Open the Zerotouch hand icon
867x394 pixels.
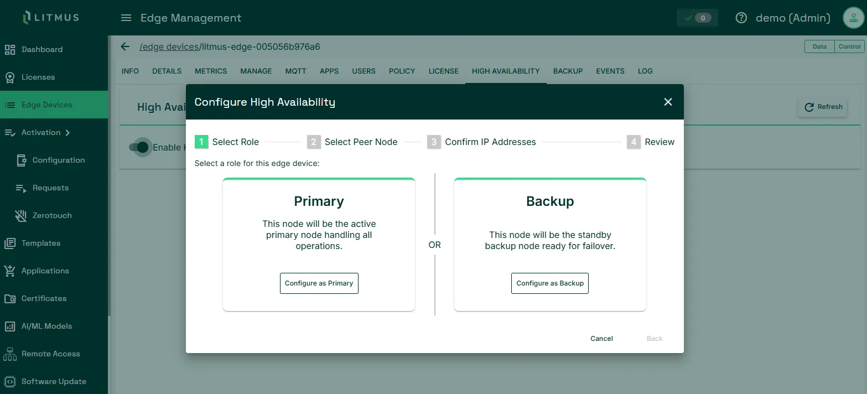[21, 216]
